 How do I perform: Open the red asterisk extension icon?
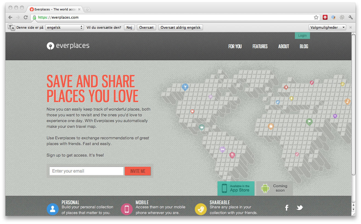[325, 17]
